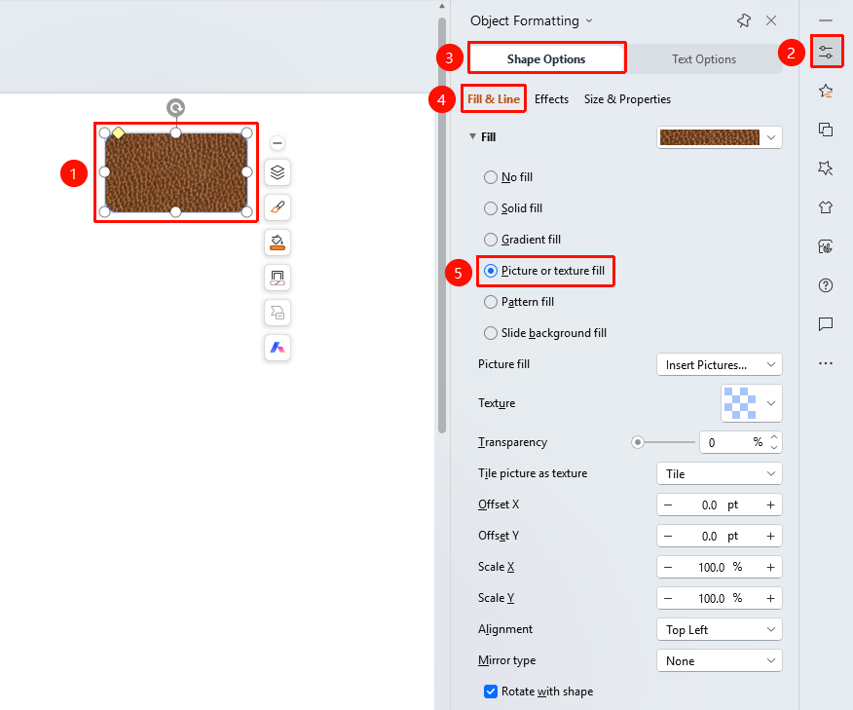Open the shape fill paint bucket tool

pyautogui.click(x=278, y=243)
